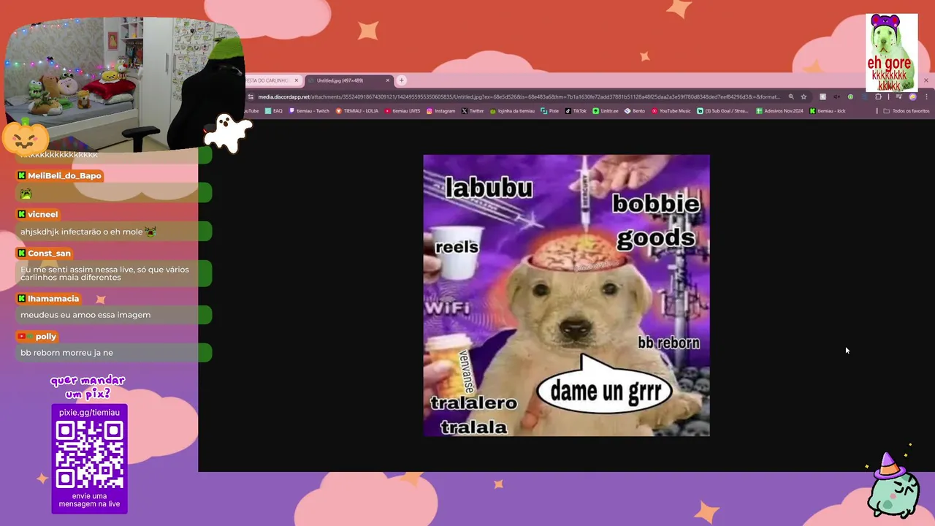Image resolution: width=935 pixels, height=526 pixels.
Task: Close the window with the X below 'eh gore'
Action: pos(926,80)
